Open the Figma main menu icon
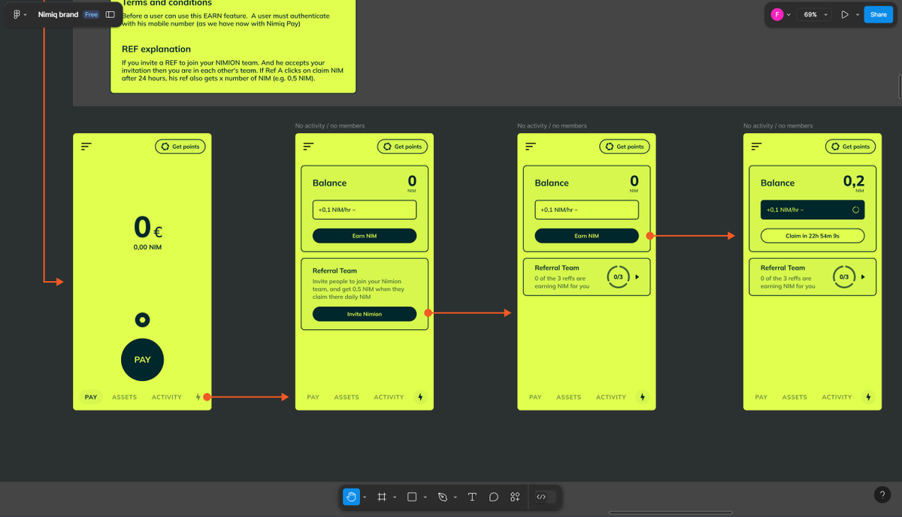 [x=17, y=14]
